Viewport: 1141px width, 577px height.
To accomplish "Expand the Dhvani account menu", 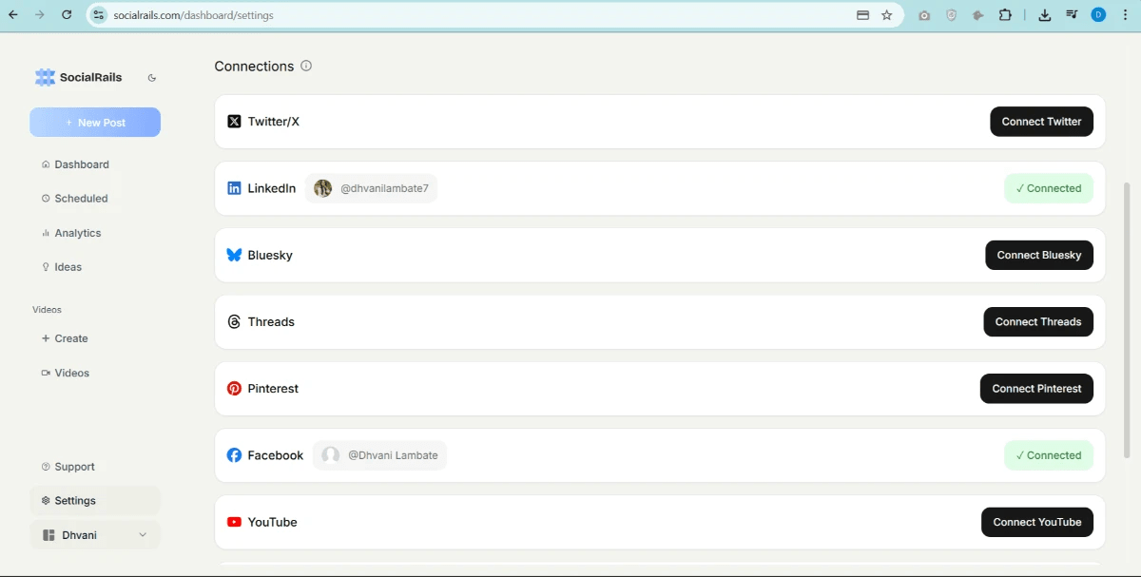I will coord(95,534).
